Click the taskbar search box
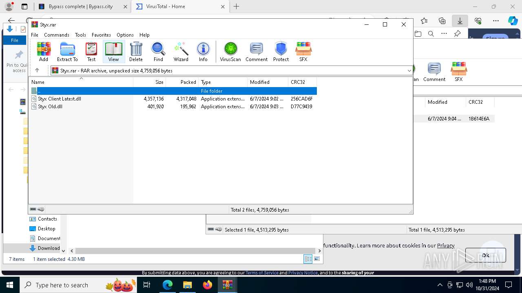The width and height of the screenshot is (522, 293). 78,285
